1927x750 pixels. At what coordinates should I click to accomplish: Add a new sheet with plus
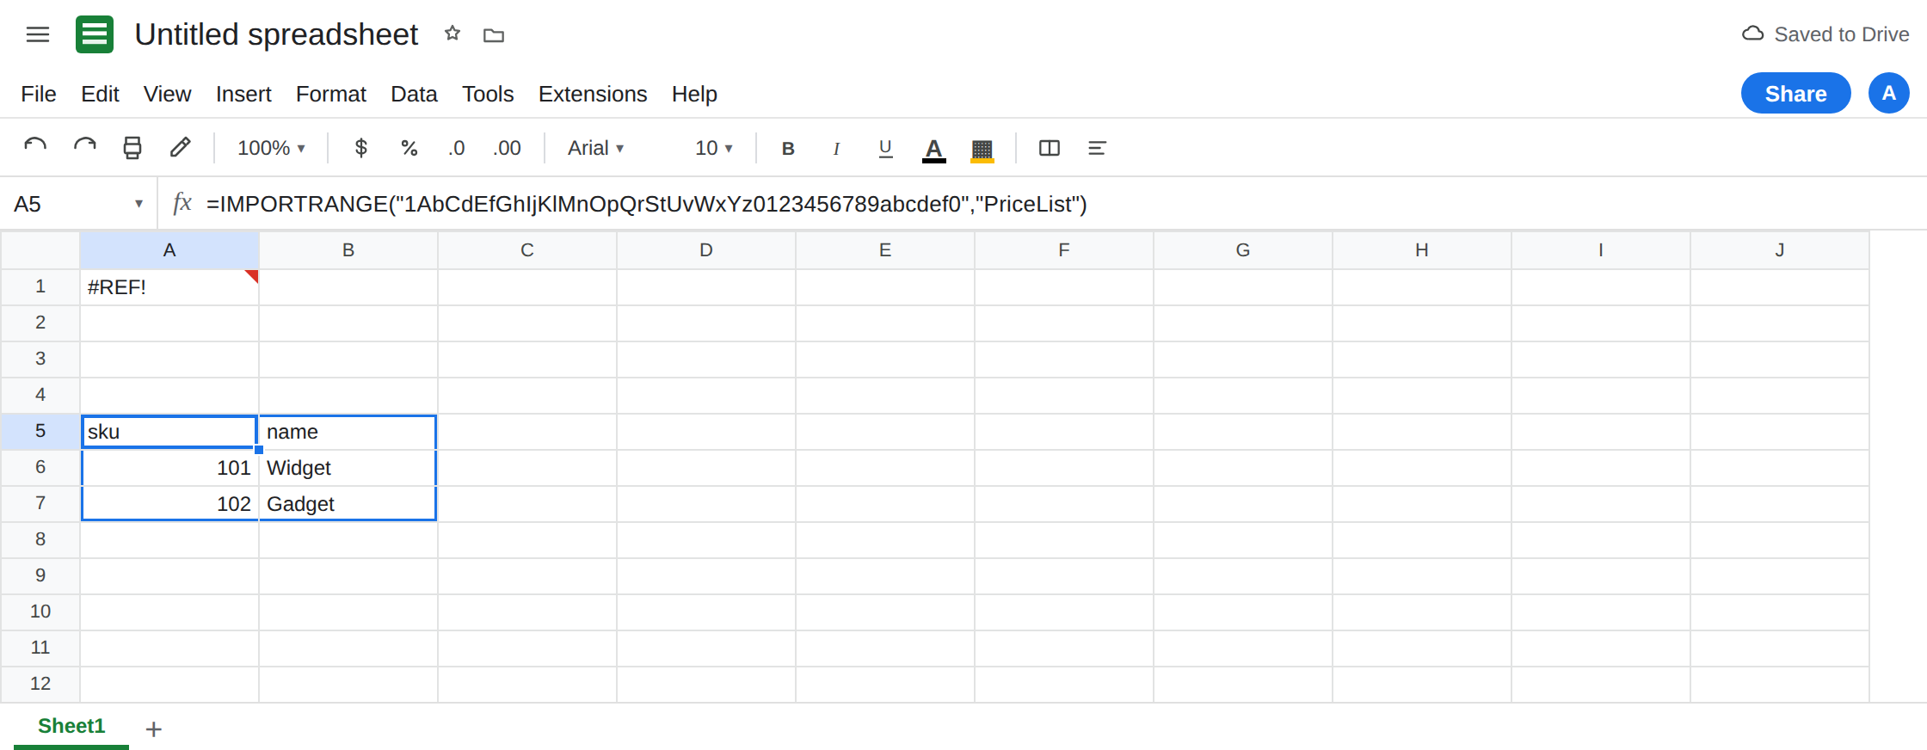(154, 729)
